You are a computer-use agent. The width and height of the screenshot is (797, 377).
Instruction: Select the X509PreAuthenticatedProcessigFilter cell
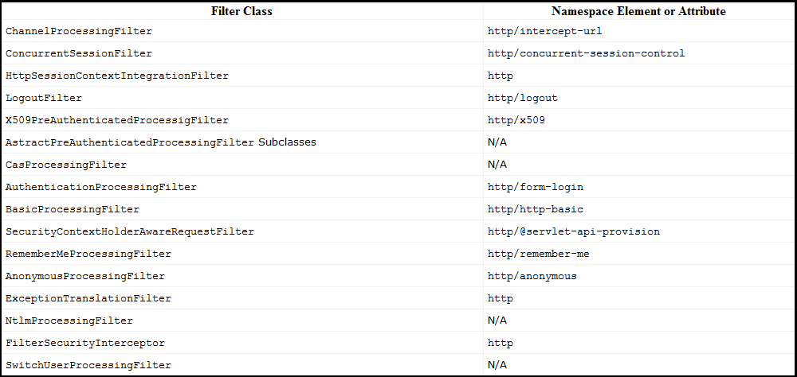click(117, 120)
